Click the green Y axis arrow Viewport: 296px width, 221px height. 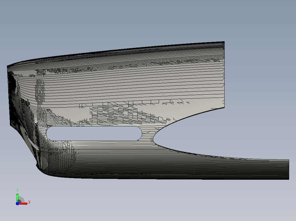(17, 197)
